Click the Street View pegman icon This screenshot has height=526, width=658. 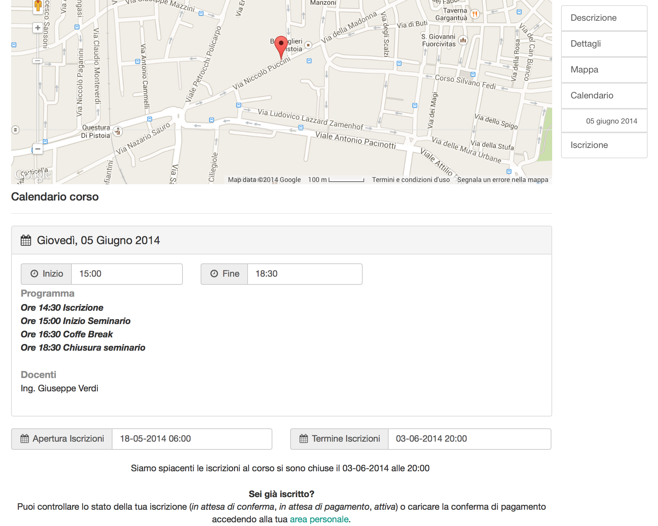(x=38, y=6)
